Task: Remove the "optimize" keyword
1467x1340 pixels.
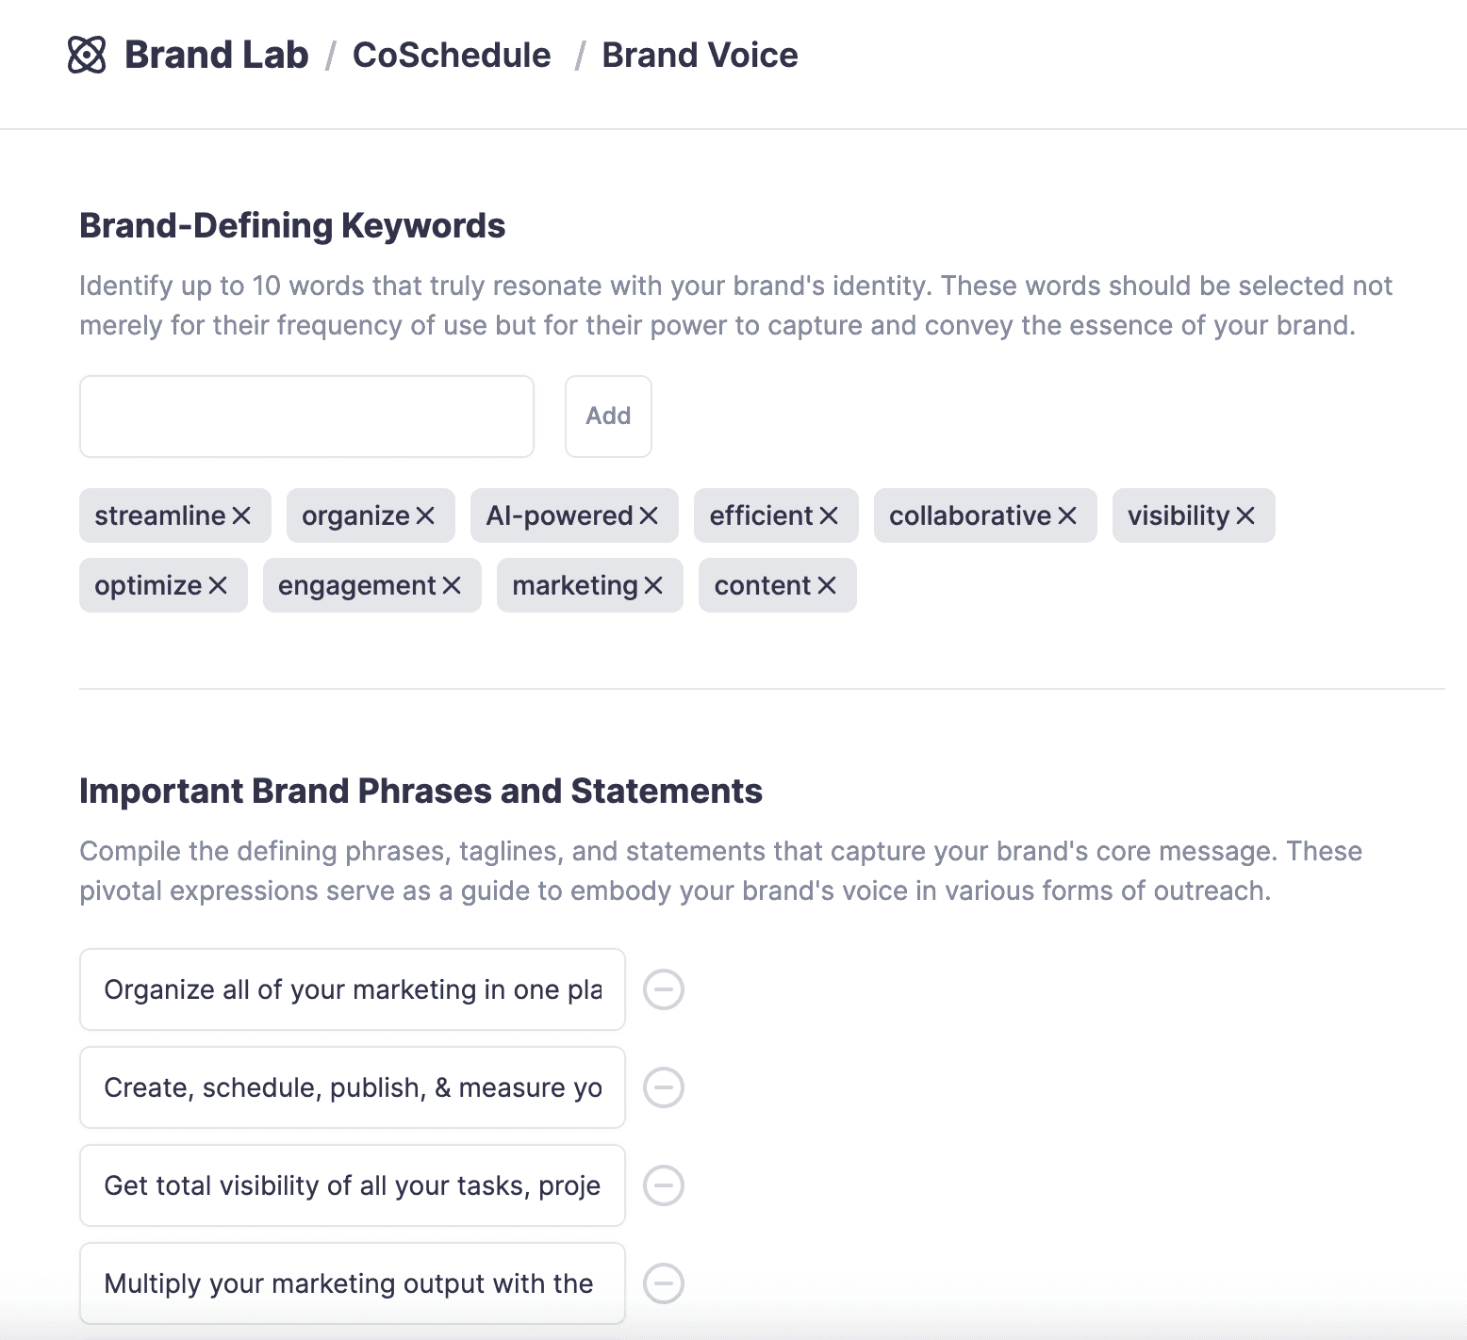Action: click(217, 585)
